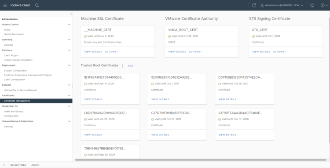Open the hamburger main menu
Screen dimensions: 330x168
(5, 5)
